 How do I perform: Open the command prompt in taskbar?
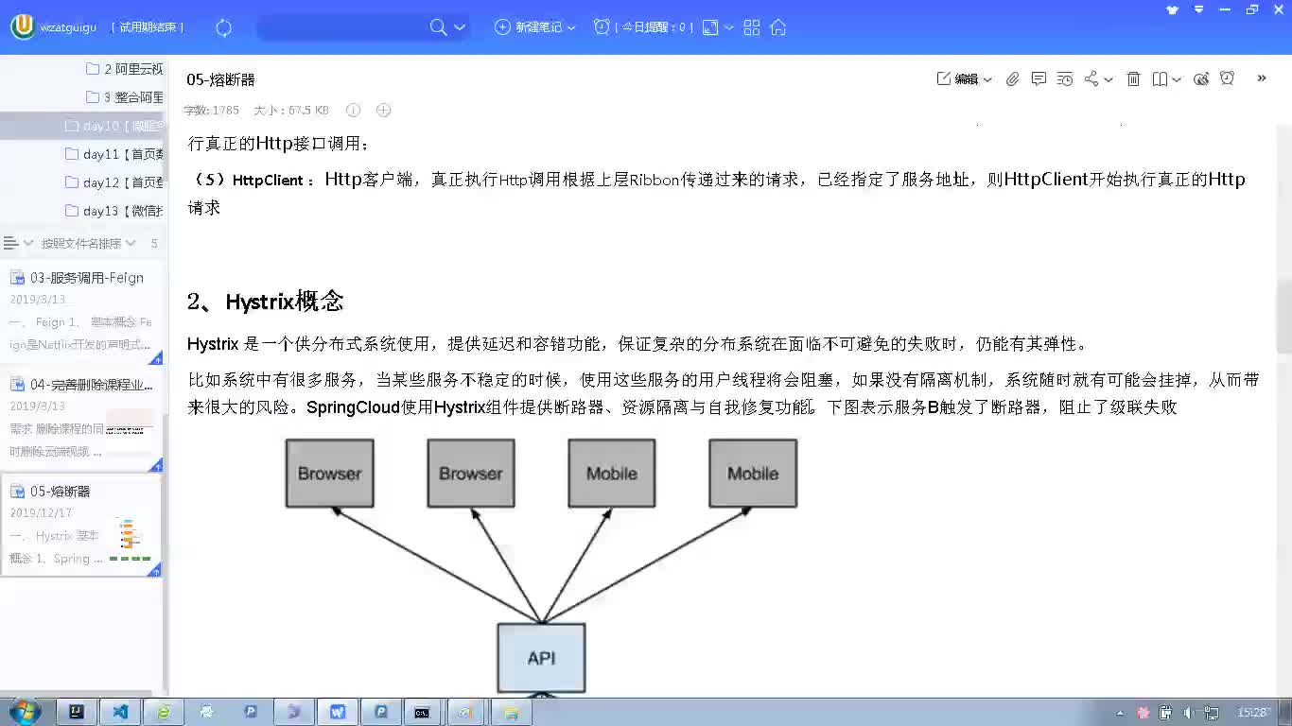click(x=423, y=713)
